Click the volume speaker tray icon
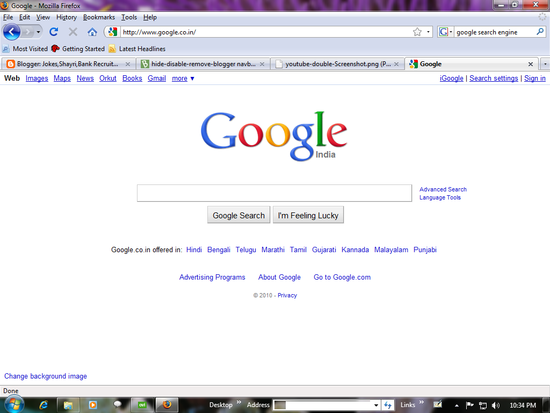The width and height of the screenshot is (550, 413). tap(496, 405)
